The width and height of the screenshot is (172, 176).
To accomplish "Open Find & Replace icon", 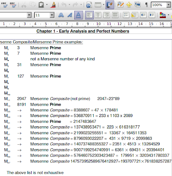I will click(x=121, y=5).
